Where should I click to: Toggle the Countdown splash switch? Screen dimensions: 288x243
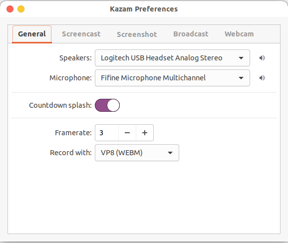(x=107, y=105)
